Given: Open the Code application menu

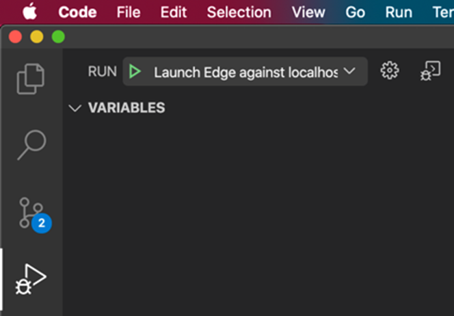Looking at the screenshot, I should (77, 12).
